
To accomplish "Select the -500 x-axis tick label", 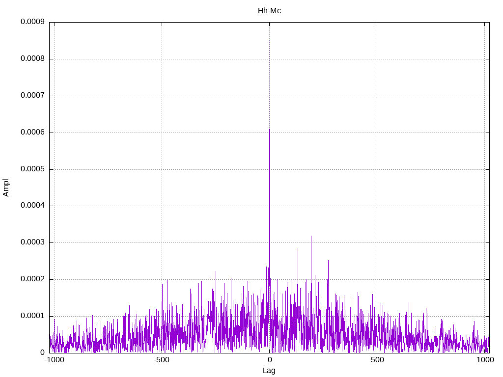I will tap(162, 360).
